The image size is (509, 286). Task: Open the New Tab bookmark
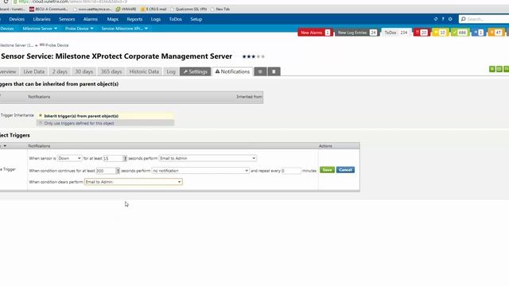click(x=220, y=9)
